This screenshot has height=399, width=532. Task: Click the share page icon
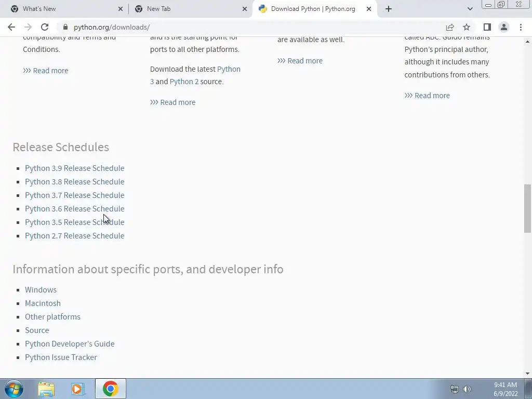pyautogui.click(x=450, y=27)
